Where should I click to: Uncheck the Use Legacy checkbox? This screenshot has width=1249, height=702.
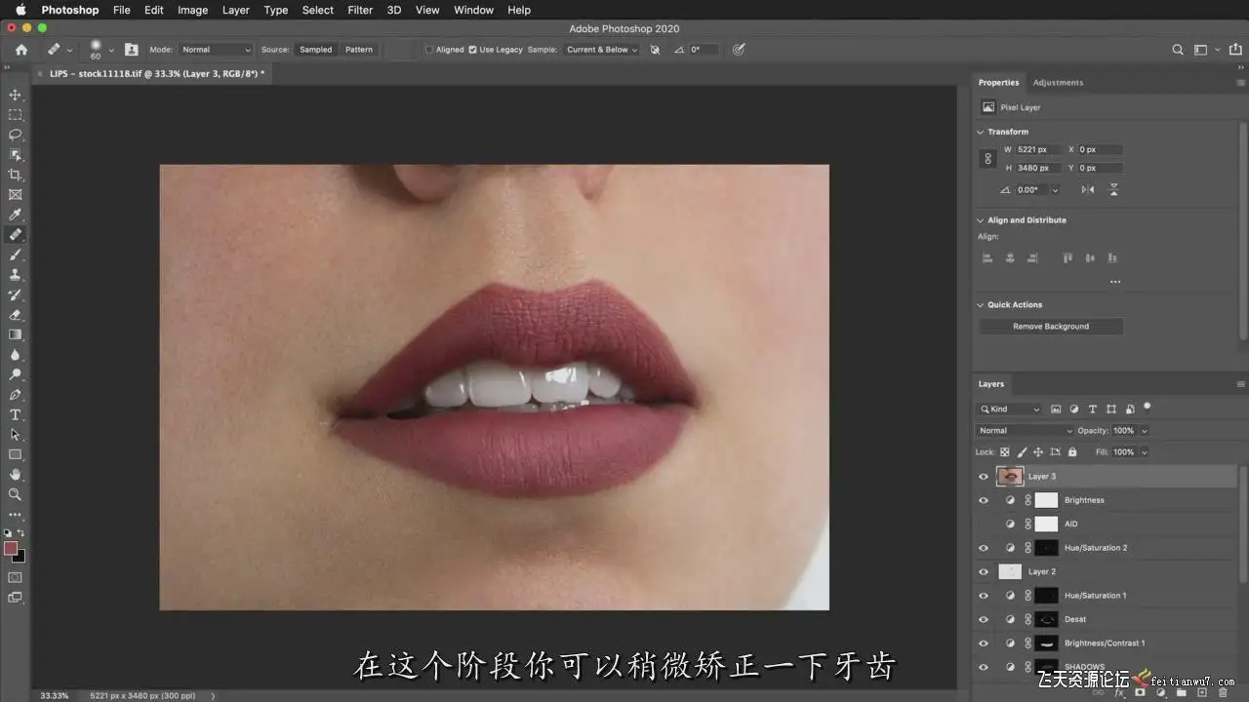473,50
